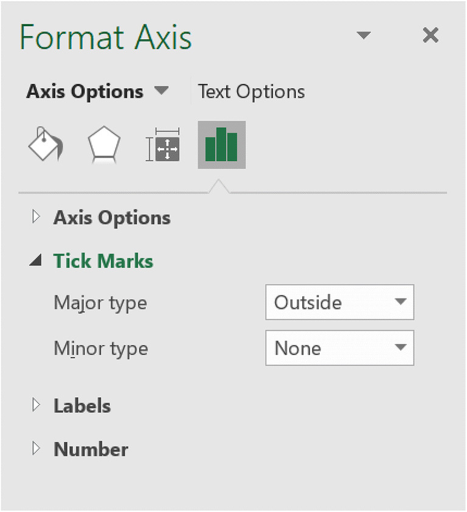
Task: Click the Minor type label text
Action: (x=101, y=348)
